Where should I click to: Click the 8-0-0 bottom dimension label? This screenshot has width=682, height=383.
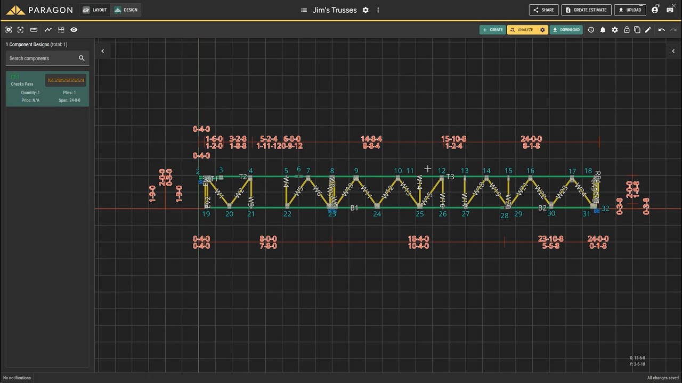[268, 239]
